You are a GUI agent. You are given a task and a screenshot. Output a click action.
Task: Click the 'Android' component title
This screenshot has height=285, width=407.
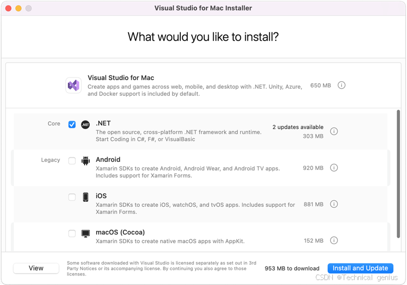coord(108,159)
